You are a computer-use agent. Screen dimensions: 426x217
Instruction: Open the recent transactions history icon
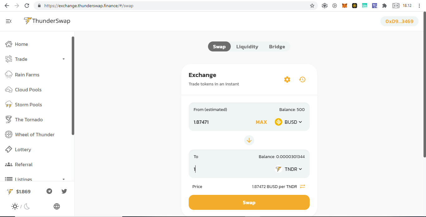[302, 80]
